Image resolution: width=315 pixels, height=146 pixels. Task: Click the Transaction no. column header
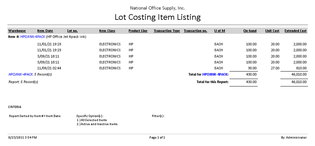point(195,31)
